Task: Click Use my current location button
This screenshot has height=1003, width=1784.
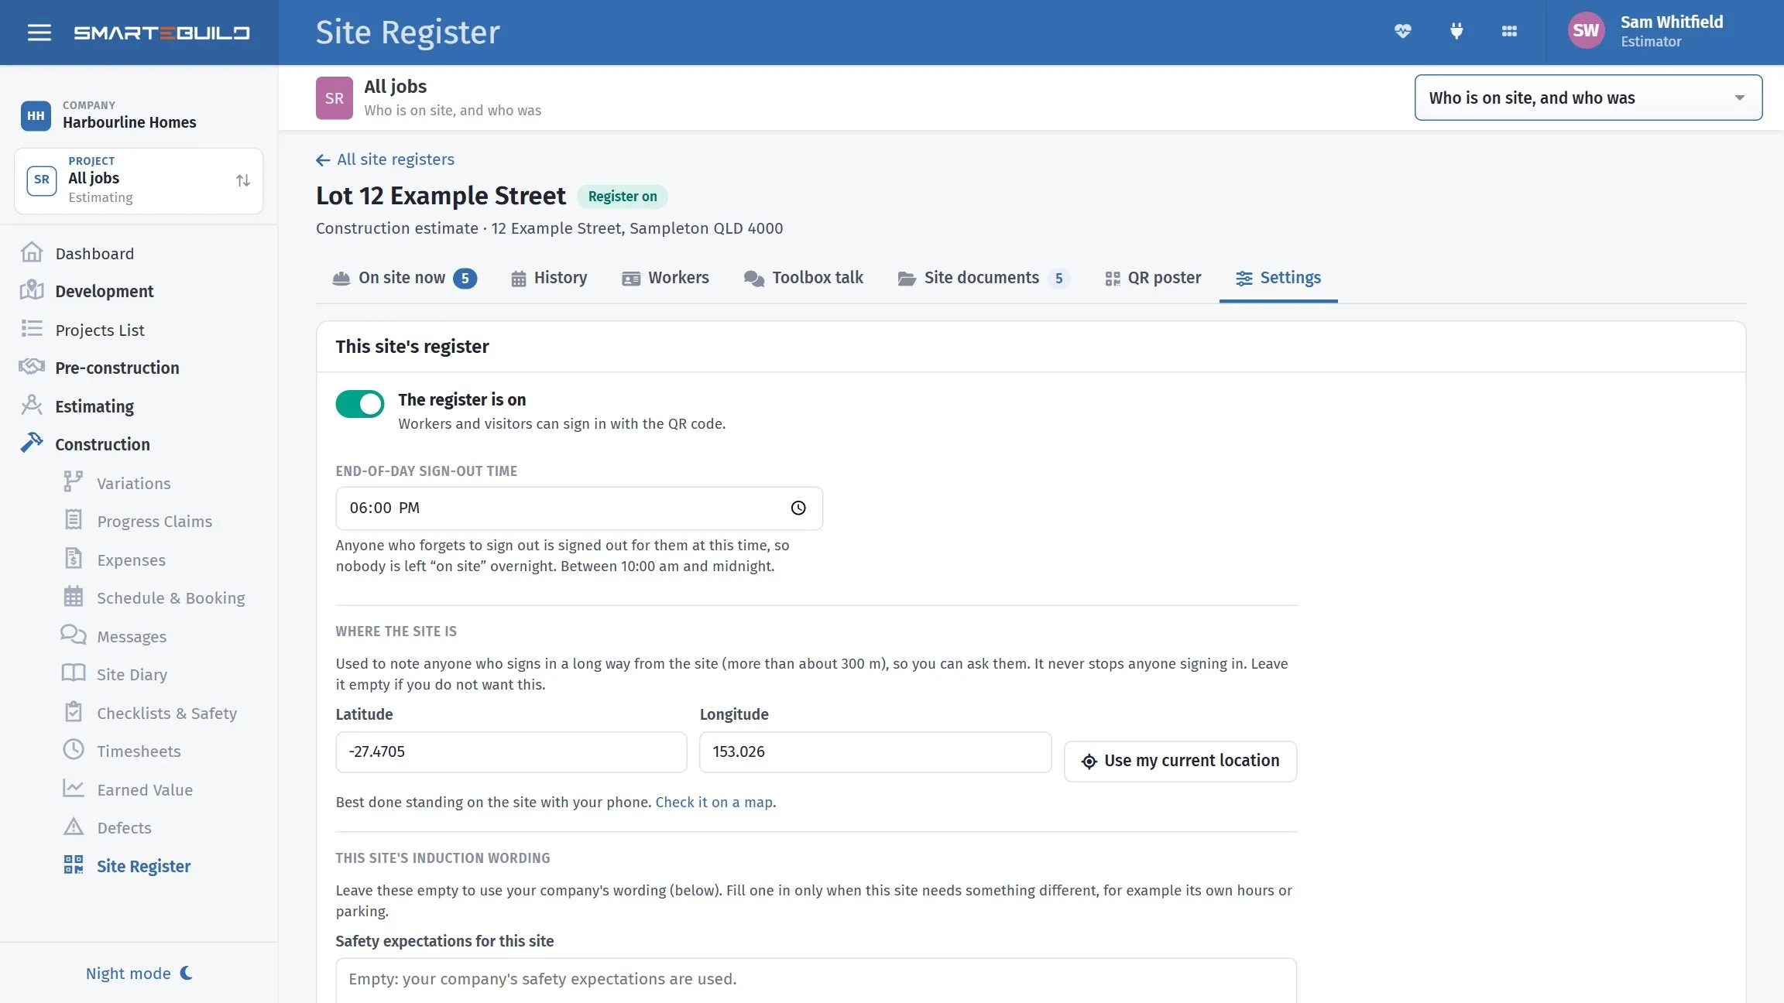Action: (1180, 761)
